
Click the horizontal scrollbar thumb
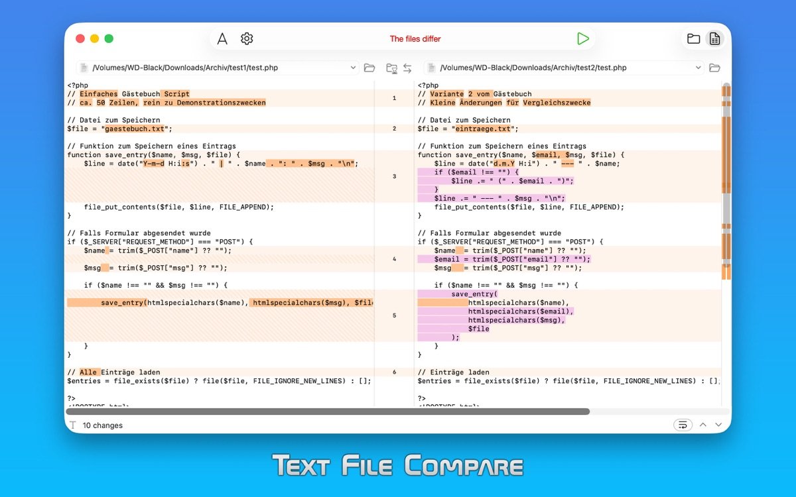(328, 412)
